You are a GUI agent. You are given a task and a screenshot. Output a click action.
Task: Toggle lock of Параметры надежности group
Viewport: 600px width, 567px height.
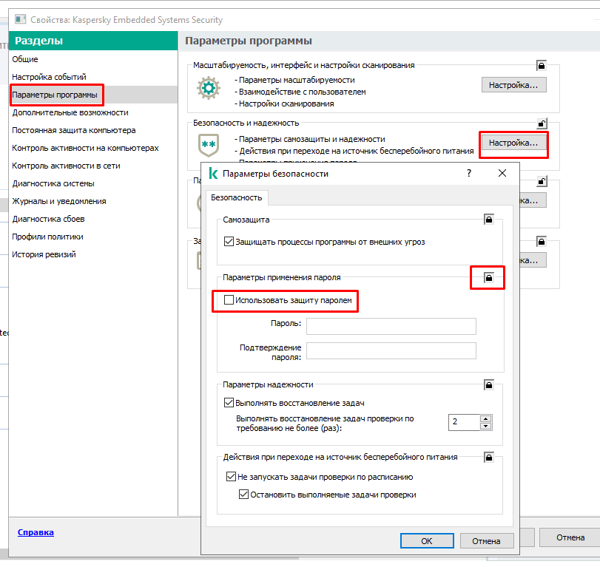tap(488, 384)
